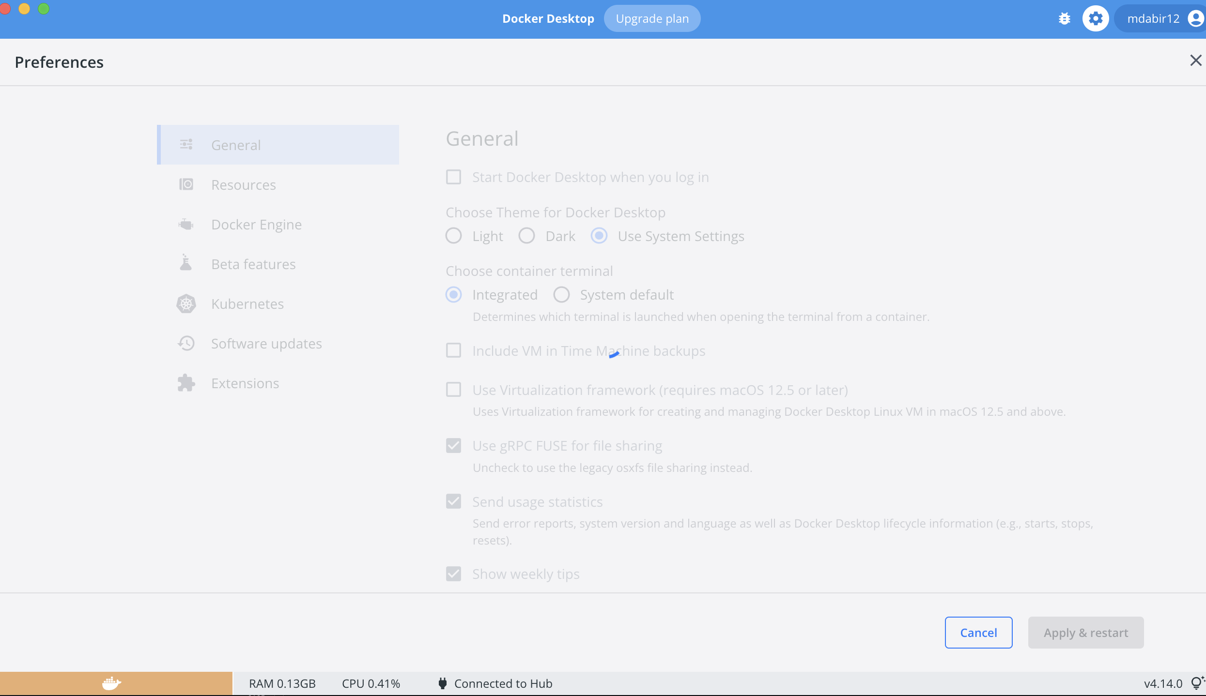The height and width of the screenshot is (696, 1206).
Task: Open the Resources section icon
Action: [x=186, y=184]
